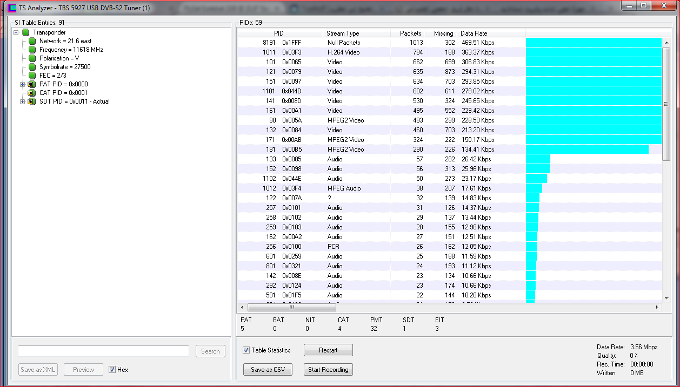Click the green Transponder root icon
This screenshot has width=680, height=387.
point(25,32)
